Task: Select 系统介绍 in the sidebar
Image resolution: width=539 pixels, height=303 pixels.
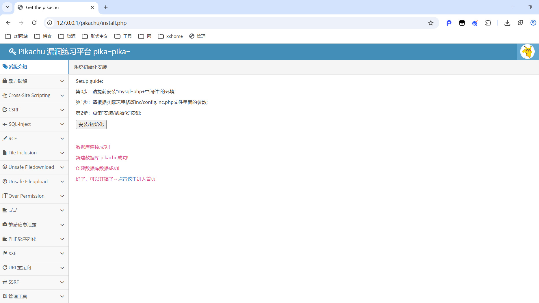Action: coord(34,67)
